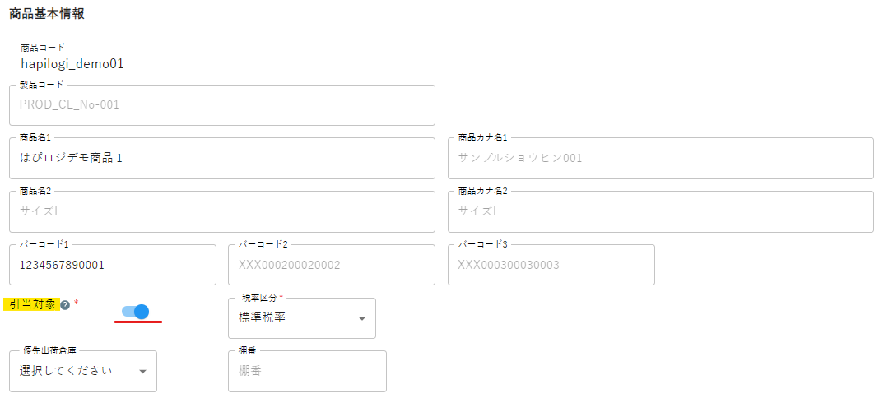Viewport: 893px width, 412px height.
Task: Focus the 商品カナ名2 input field
Action: tap(661, 211)
